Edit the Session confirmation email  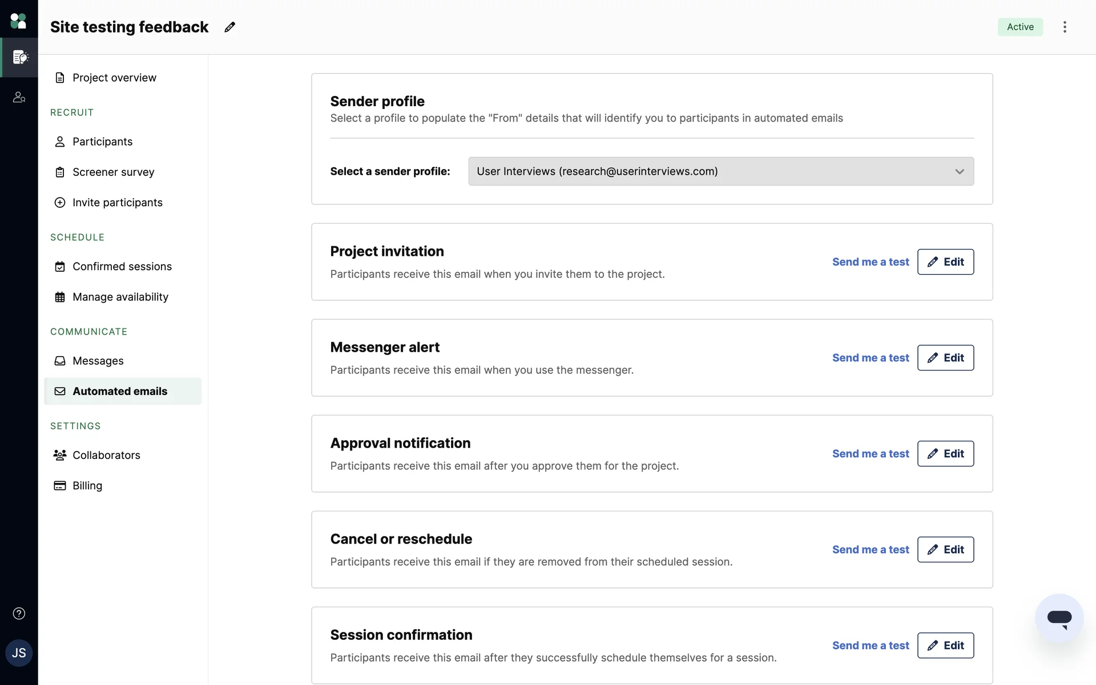pyautogui.click(x=945, y=646)
